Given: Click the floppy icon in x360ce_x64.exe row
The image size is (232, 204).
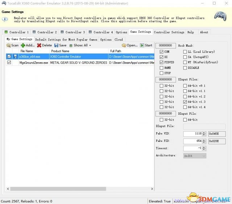Looking at the screenshot, I should coord(15,56).
